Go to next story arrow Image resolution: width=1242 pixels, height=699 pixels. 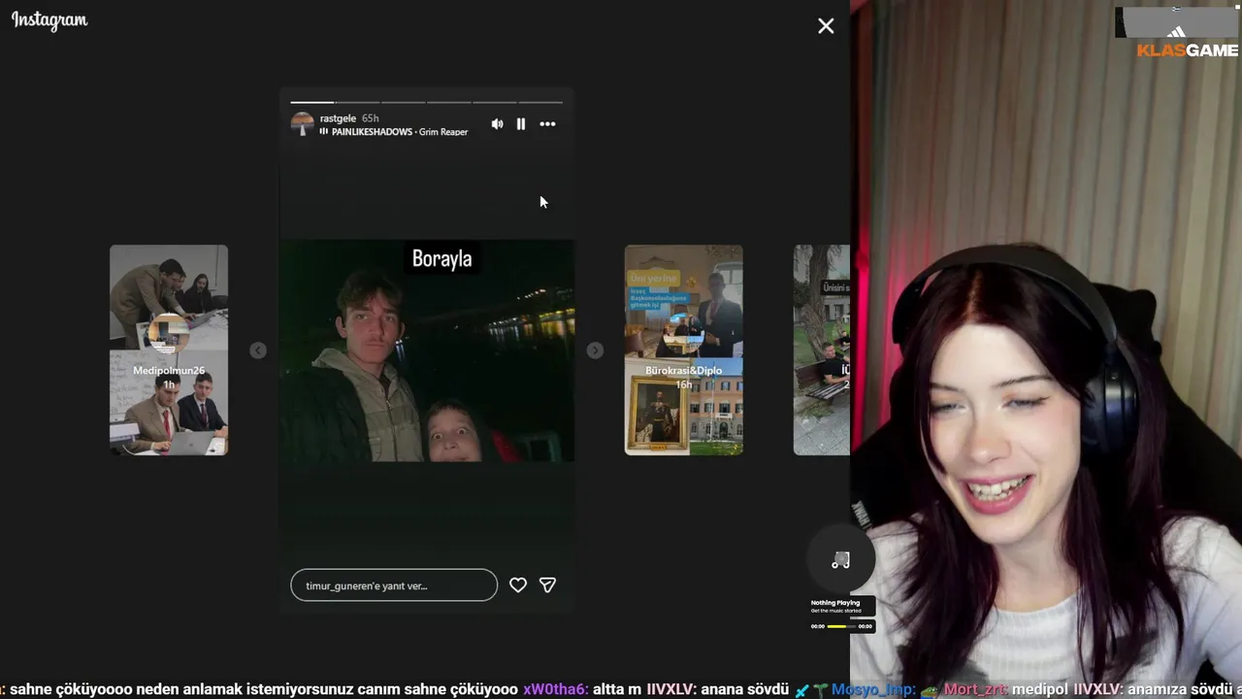click(595, 350)
